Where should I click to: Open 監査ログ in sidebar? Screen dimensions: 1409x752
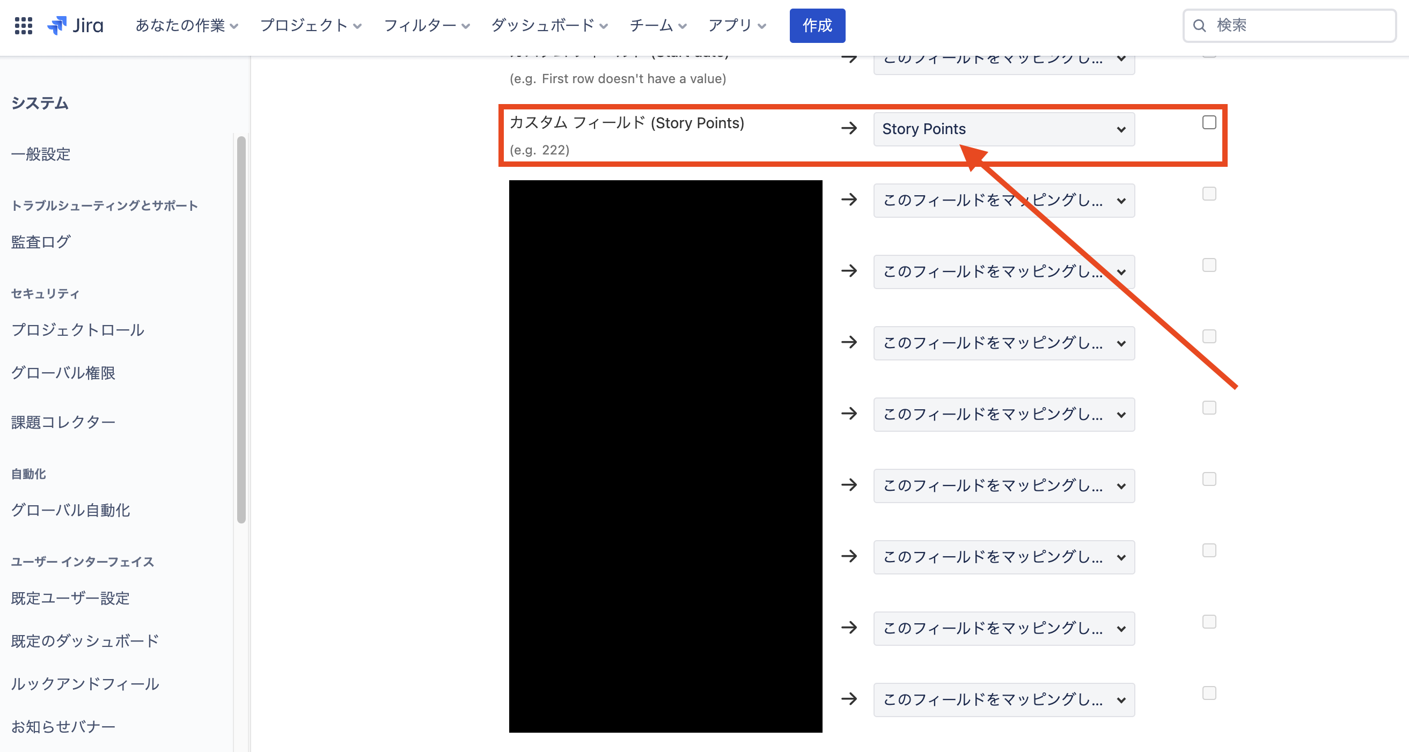point(41,242)
